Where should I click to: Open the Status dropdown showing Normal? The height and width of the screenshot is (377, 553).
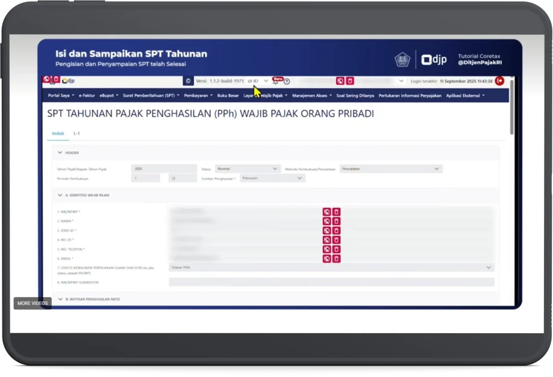(x=248, y=169)
